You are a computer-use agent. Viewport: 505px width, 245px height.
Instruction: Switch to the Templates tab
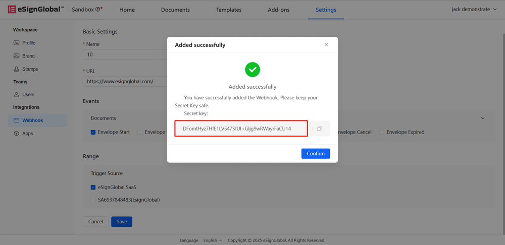(228, 10)
